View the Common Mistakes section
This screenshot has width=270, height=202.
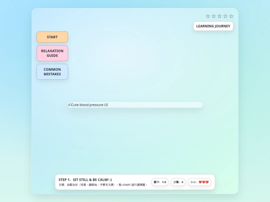tap(52, 72)
